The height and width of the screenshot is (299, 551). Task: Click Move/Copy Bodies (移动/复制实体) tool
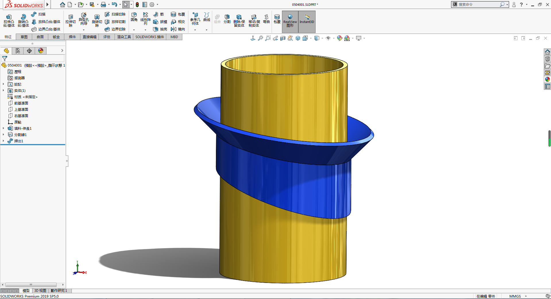tap(254, 20)
